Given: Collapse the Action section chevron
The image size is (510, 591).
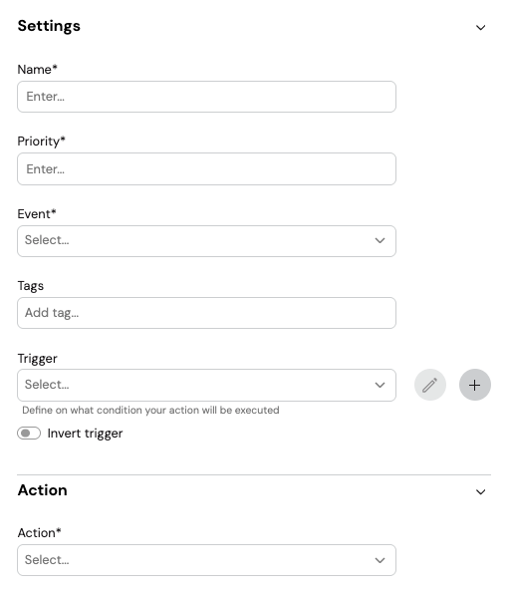Looking at the screenshot, I should [x=480, y=492].
